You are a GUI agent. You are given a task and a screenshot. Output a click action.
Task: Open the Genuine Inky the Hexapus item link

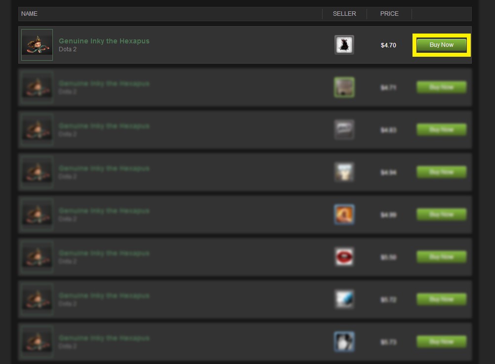click(x=104, y=41)
